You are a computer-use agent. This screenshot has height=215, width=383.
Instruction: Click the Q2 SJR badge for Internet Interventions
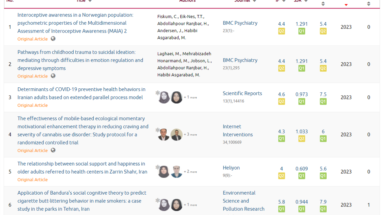click(x=302, y=139)
